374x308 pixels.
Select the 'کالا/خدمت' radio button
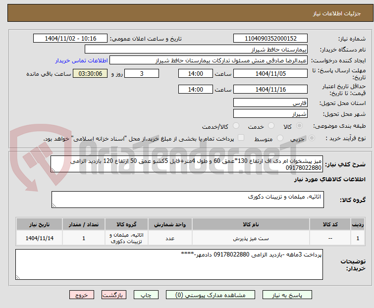[x=236, y=126]
